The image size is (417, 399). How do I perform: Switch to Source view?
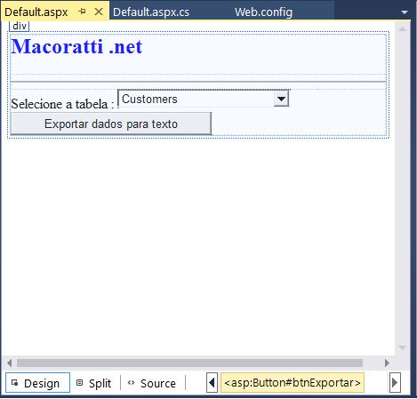click(152, 383)
